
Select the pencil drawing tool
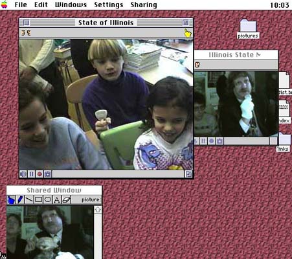[20, 199]
